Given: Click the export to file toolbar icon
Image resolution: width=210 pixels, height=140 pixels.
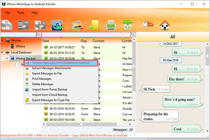Looking at the screenshot, I should point(94,25).
